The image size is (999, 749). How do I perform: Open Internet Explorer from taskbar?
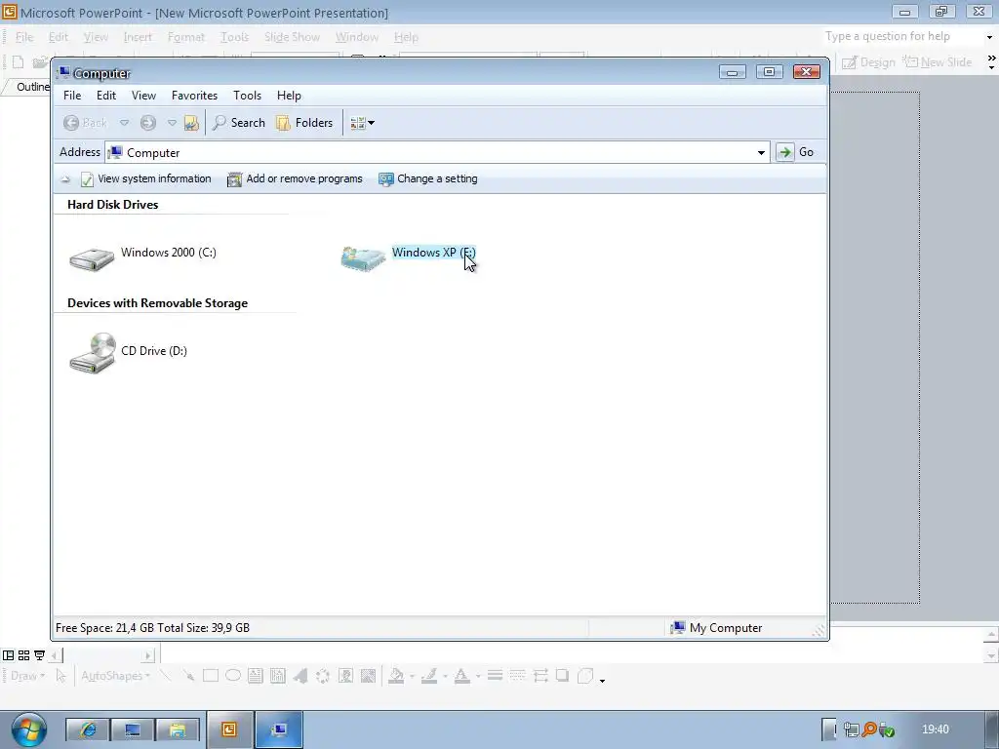[87, 729]
